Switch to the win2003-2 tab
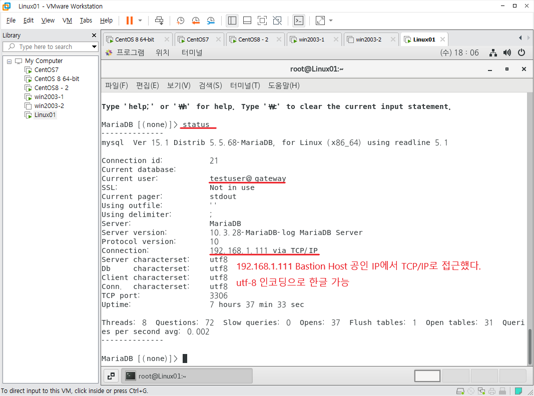The image size is (534, 396). click(x=368, y=39)
